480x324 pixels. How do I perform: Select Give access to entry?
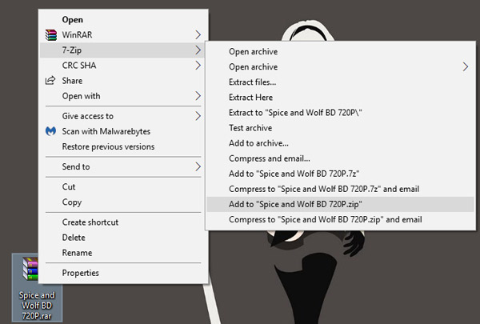click(x=124, y=116)
